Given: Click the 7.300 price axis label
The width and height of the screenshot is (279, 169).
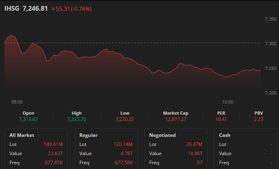Looking at the screenshot, I should [270, 44].
